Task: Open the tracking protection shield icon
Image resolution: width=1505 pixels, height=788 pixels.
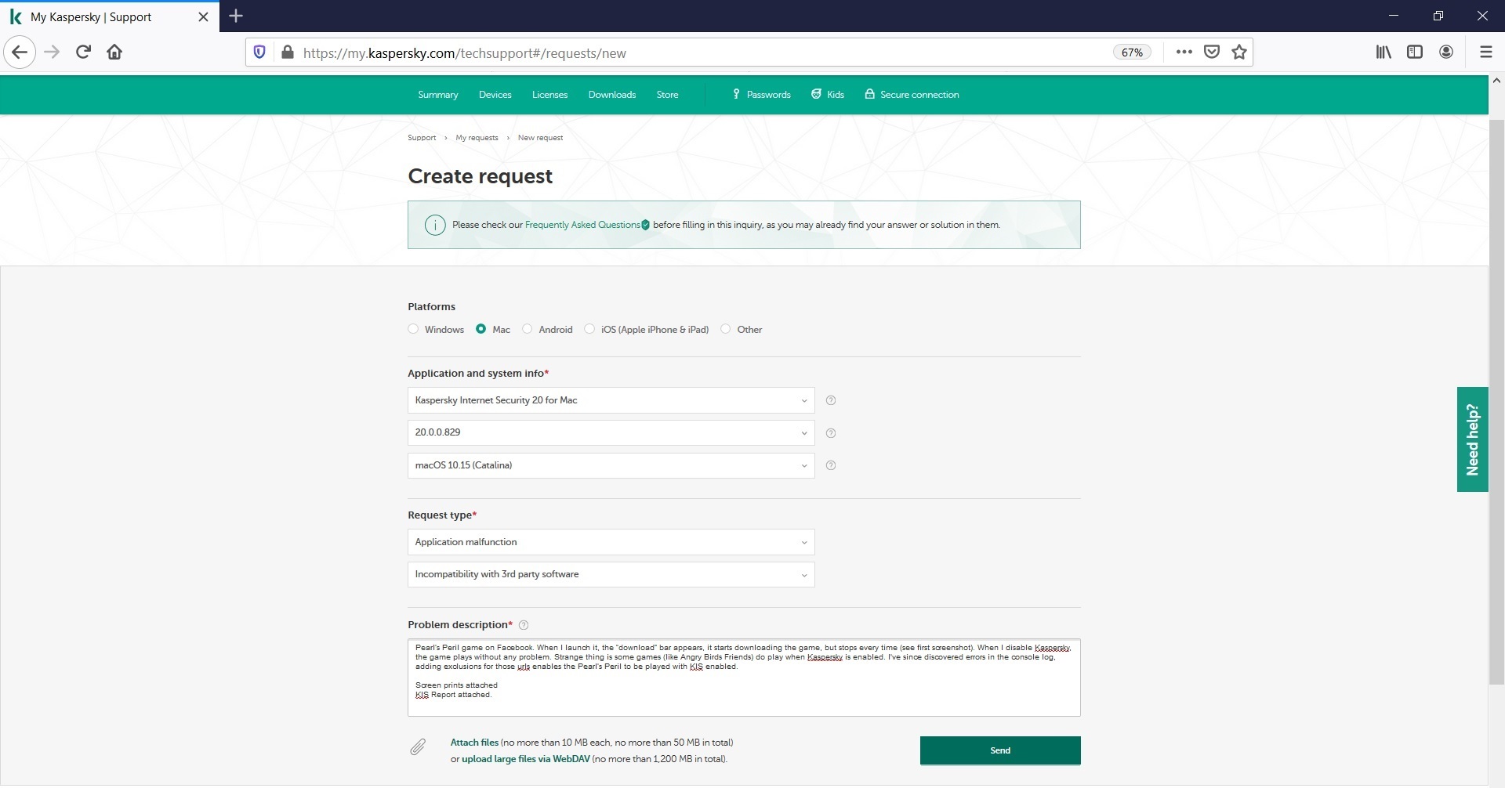Action: coord(259,52)
